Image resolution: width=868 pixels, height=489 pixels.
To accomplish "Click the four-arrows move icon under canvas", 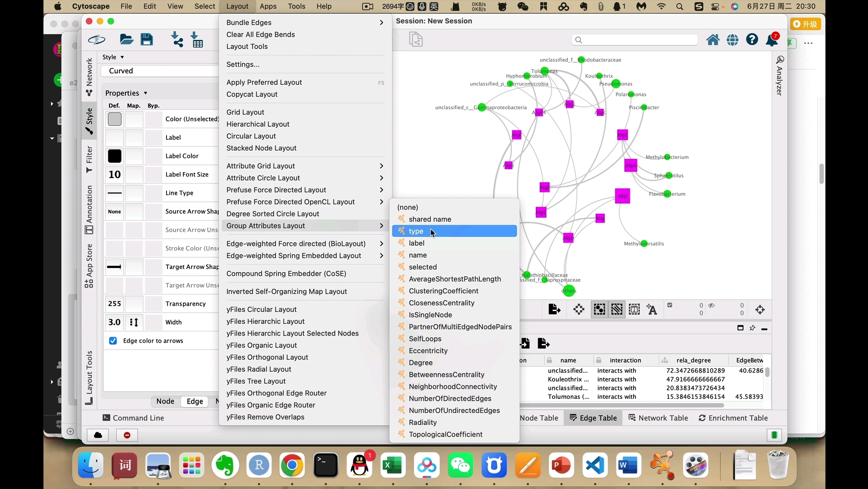I will pyautogui.click(x=579, y=310).
